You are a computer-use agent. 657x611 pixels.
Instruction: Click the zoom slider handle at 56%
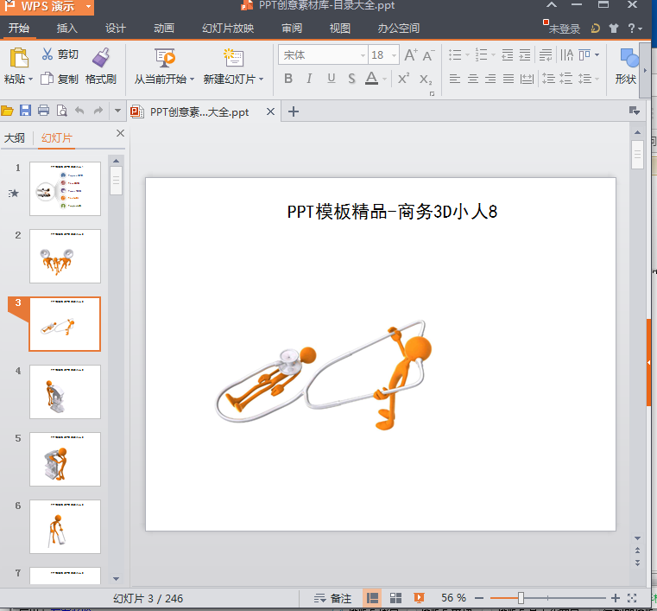coord(521,598)
